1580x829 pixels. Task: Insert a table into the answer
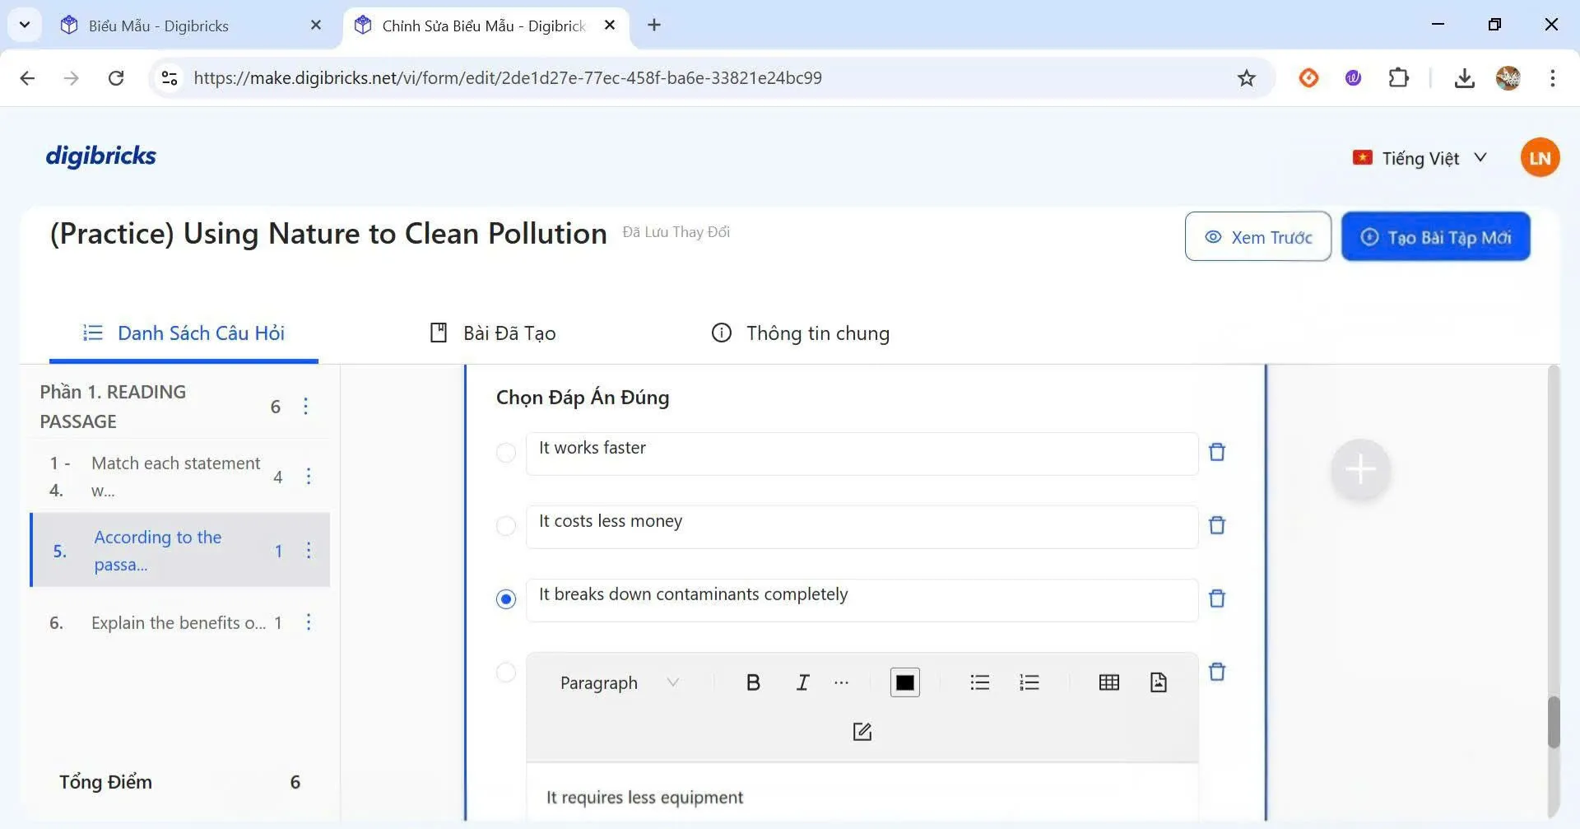(x=1108, y=682)
